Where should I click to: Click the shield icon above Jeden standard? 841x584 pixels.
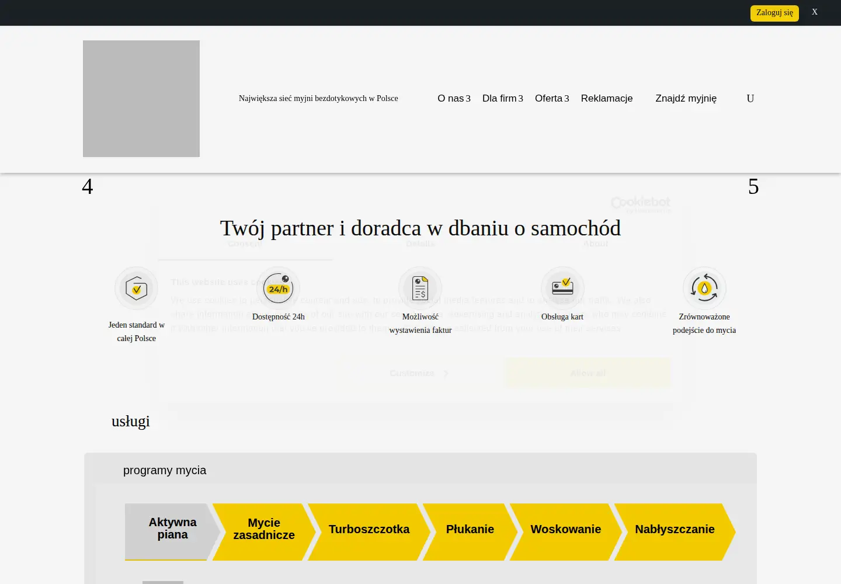[136, 288]
